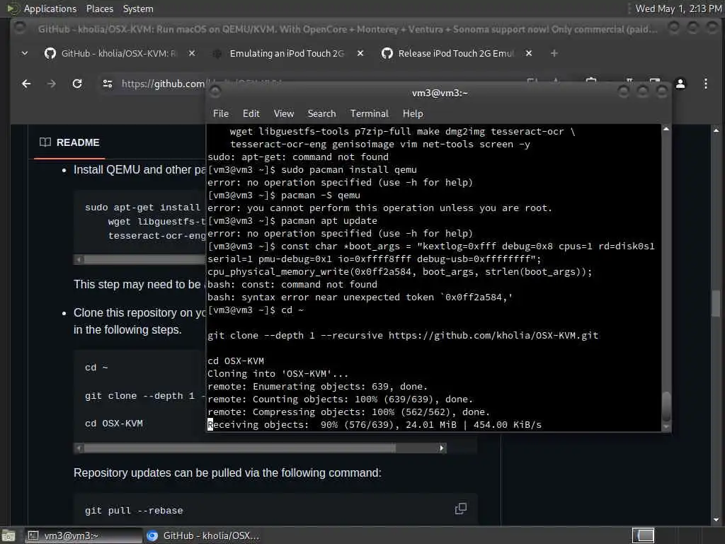Click left arrow of apt-get code scrollbar
The image size is (725, 544).
click(x=79, y=259)
